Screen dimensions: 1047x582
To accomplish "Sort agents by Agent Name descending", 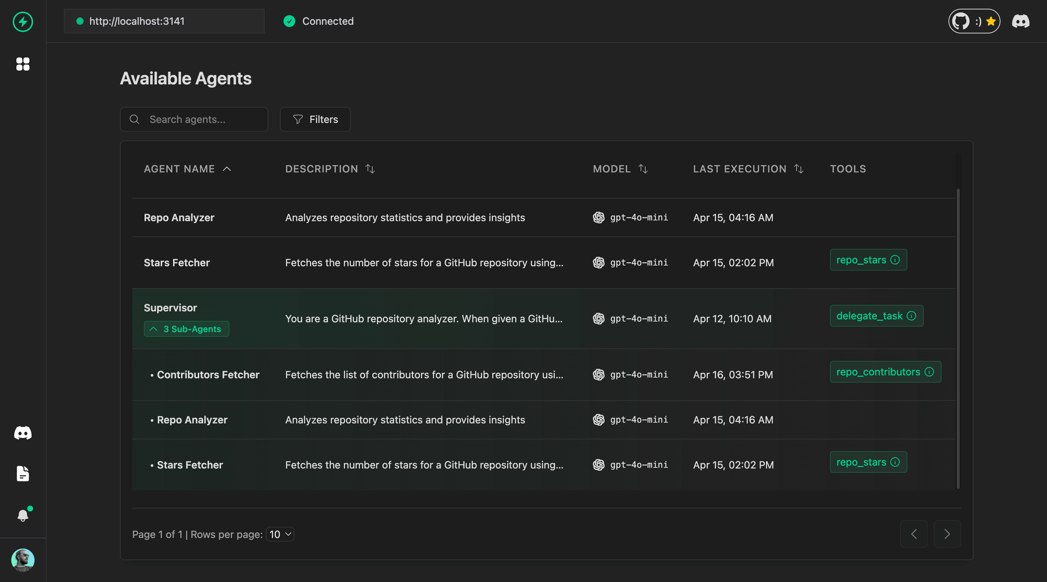I will point(227,169).
